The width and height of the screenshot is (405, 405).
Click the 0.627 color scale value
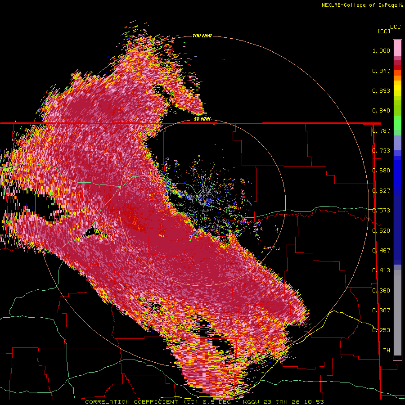click(x=381, y=191)
